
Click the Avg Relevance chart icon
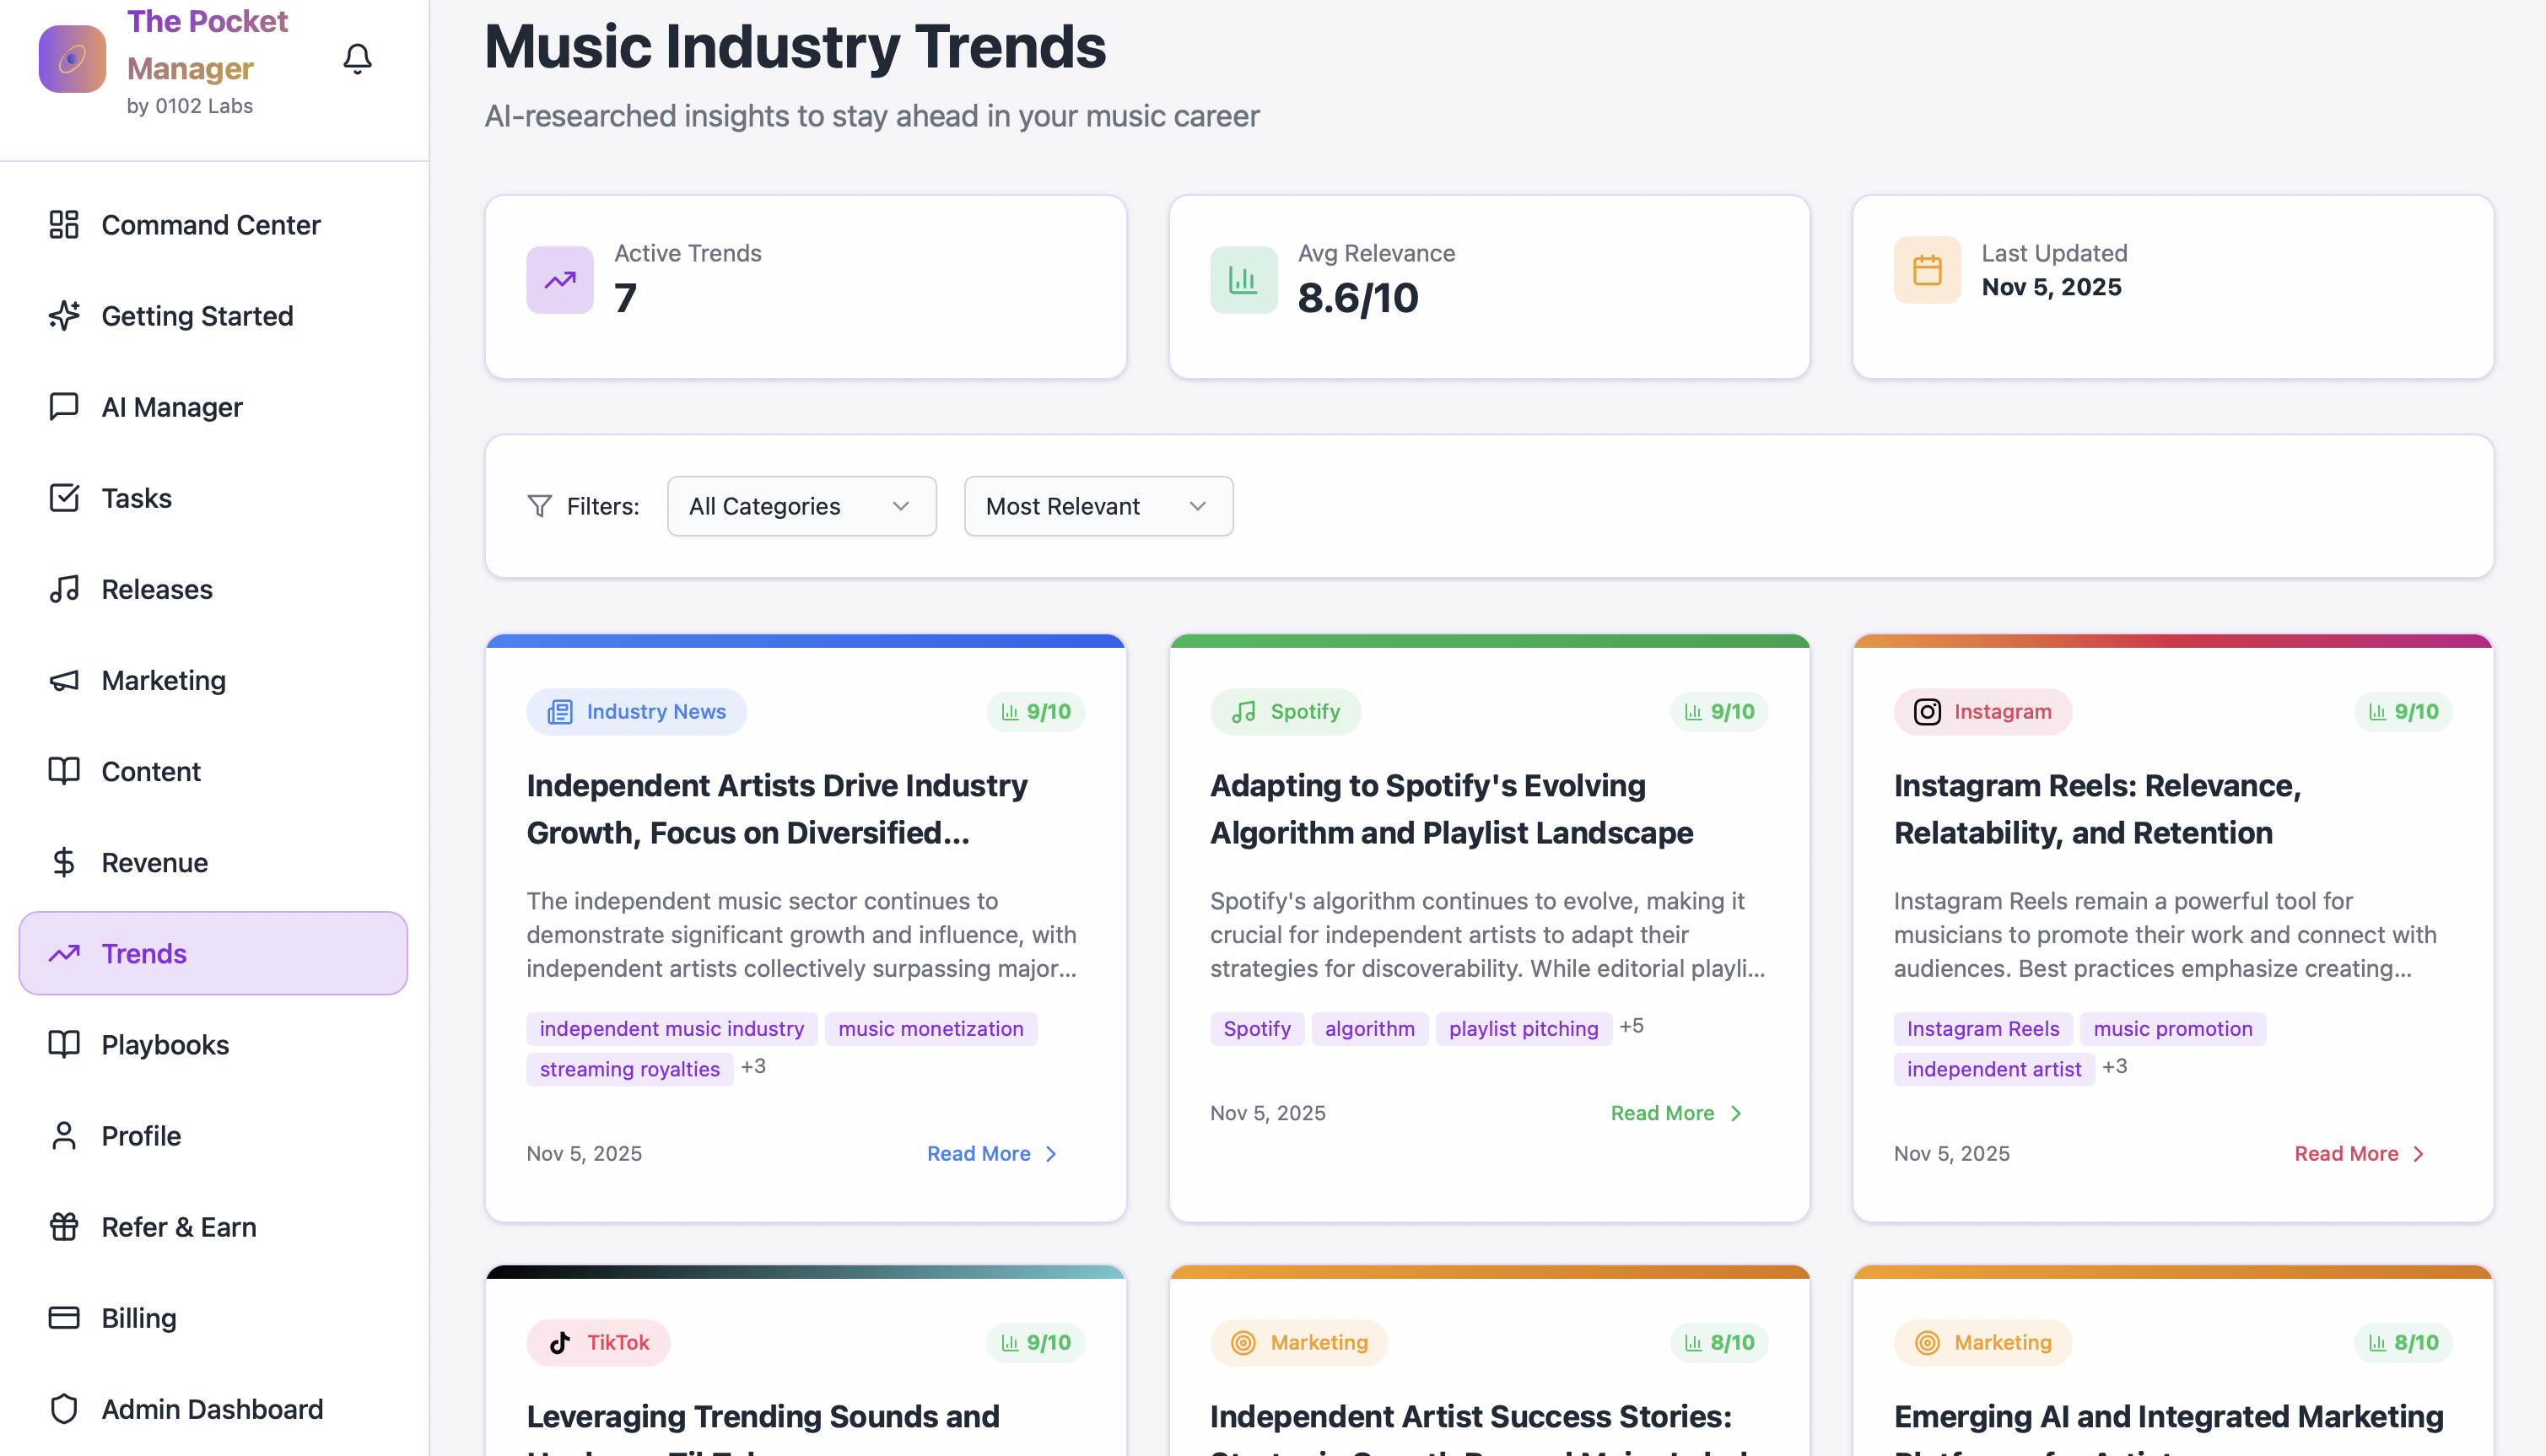coord(1243,280)
